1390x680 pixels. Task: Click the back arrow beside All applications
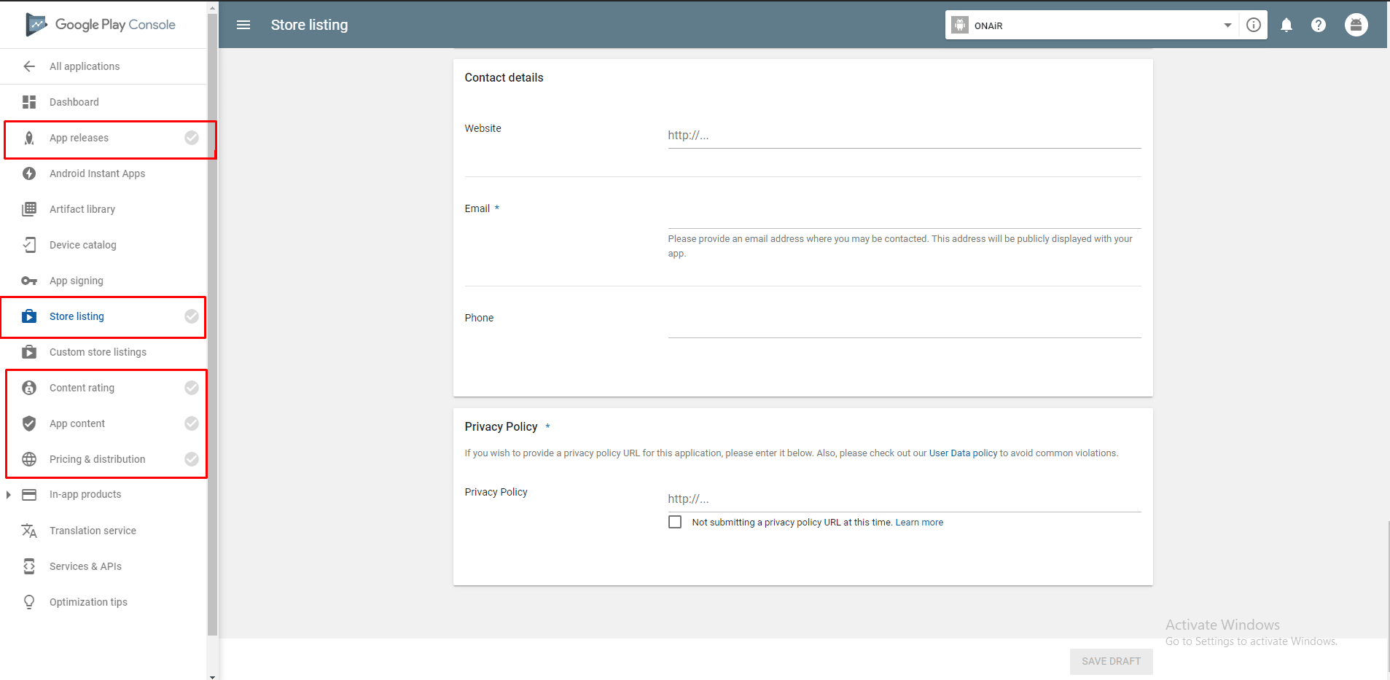pos(29,66)
